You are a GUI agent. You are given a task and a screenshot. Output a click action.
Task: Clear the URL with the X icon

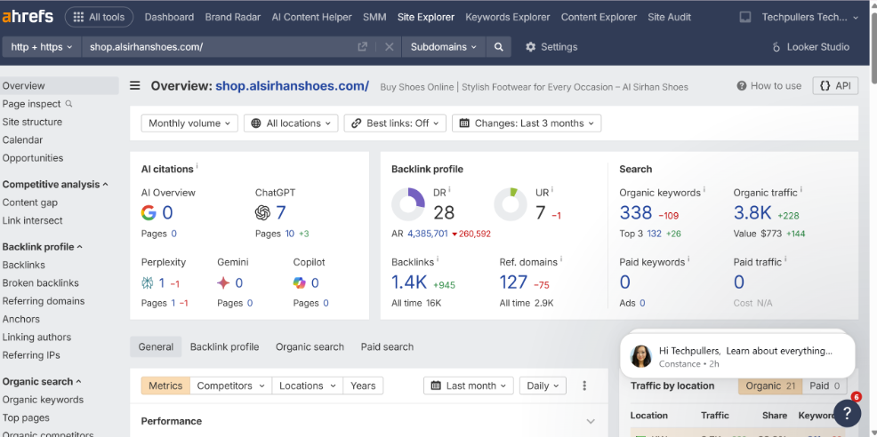(390, 47)
